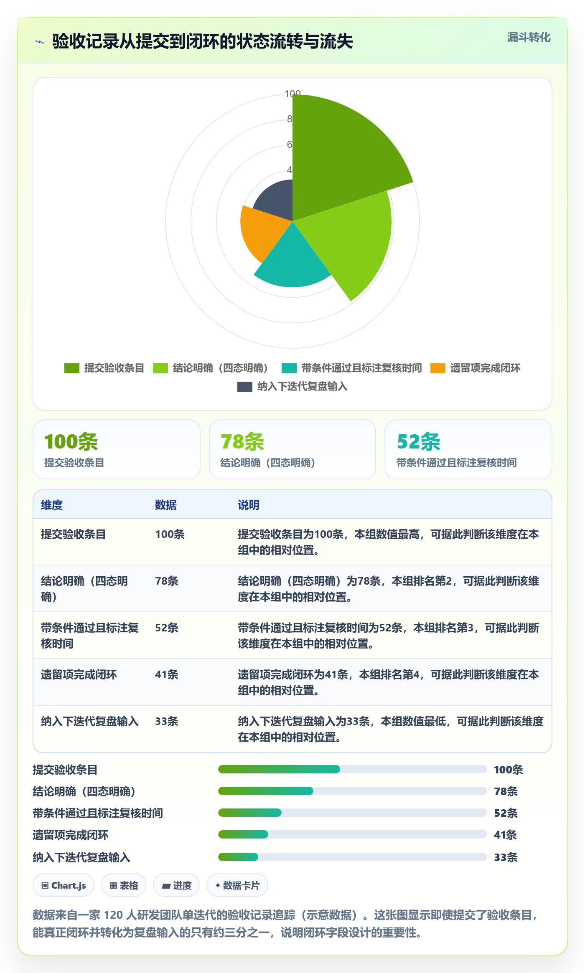The image size is (585, 973).
Task: Click the 数据 column header
Action: (x=166, y=505)
